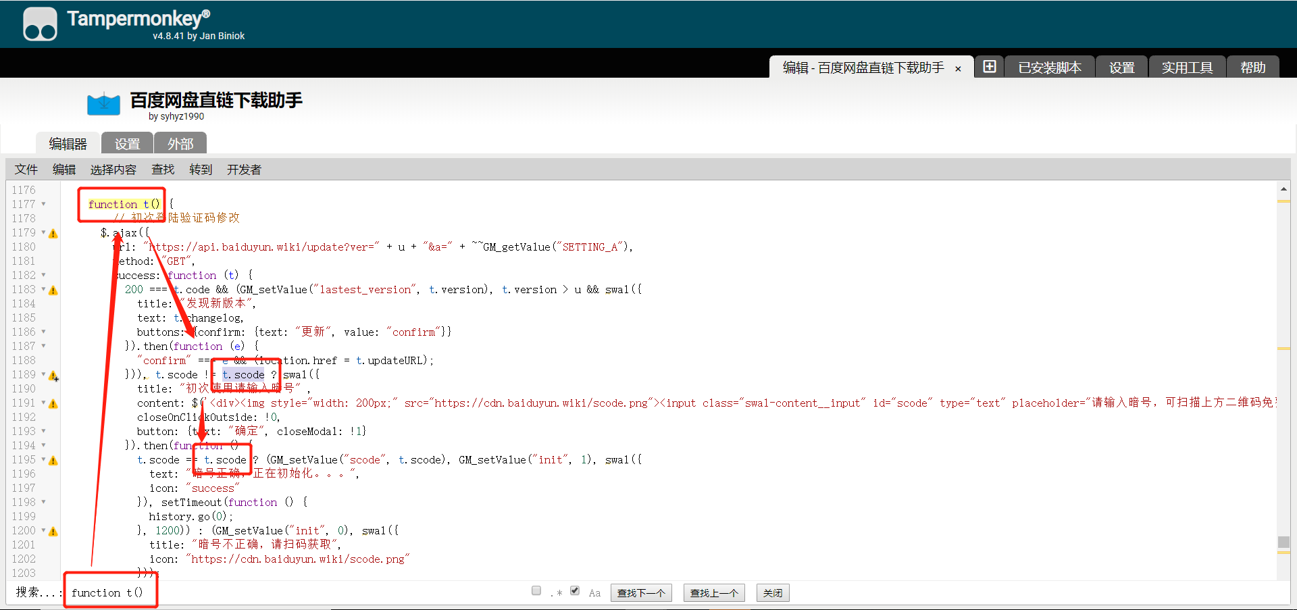The image size is (1297, 610).
Task: Click the 查找下一个 button
Action: click(641, 592)
